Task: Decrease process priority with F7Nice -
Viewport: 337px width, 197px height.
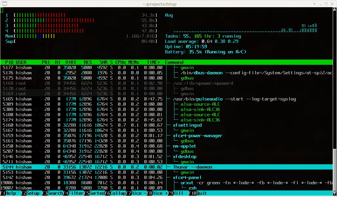Action: [x=136, y=193]
